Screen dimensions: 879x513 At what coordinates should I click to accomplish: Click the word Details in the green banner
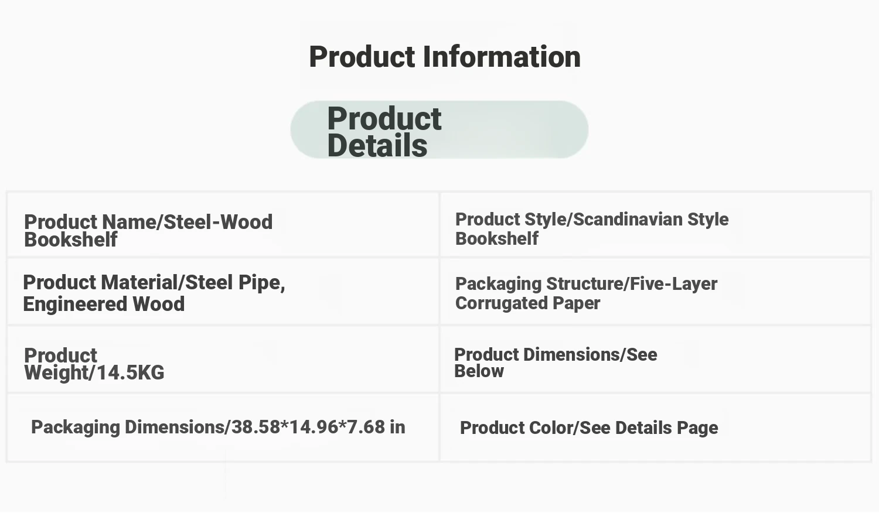(x=377, y=146)
